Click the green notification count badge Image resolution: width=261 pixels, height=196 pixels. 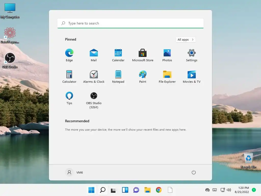click(254, 190)
